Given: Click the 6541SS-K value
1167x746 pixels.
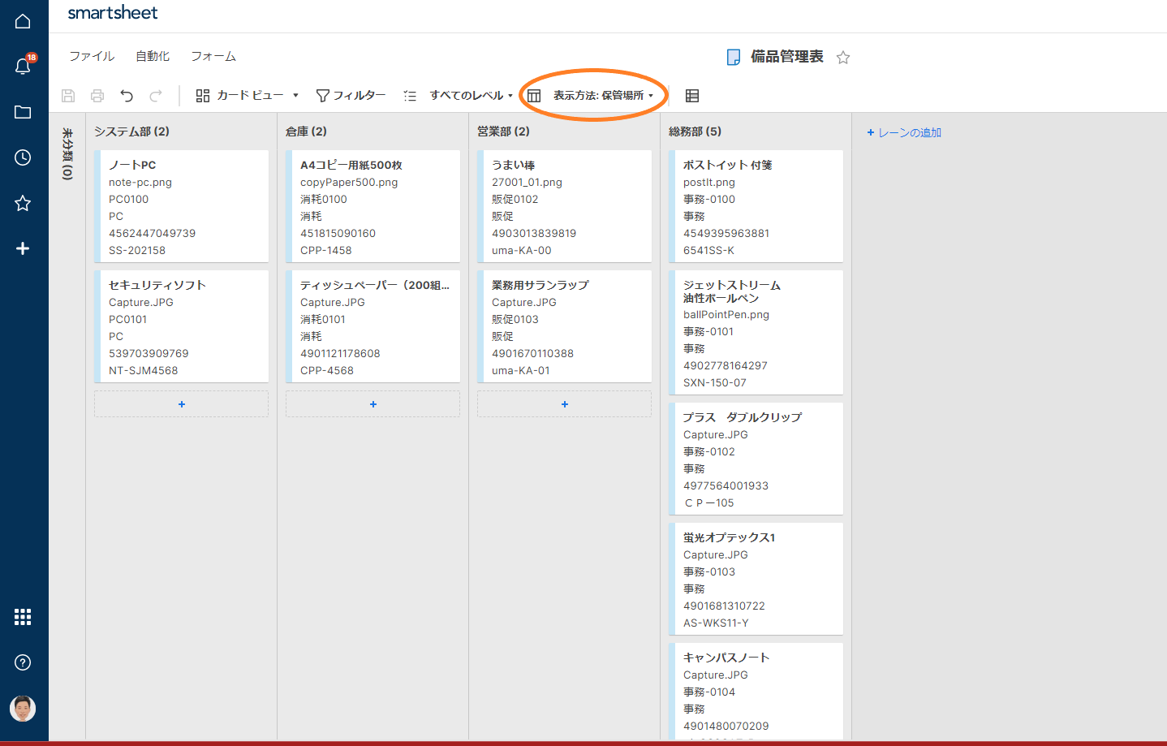Looking at the screenshot, I should click(708, 251).
